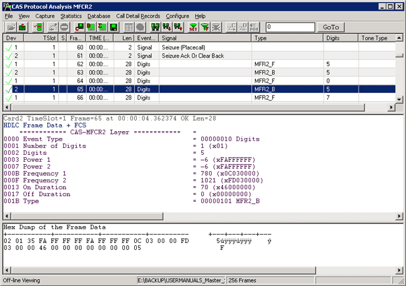The height and width of the screenshot is (286, 406).
Task: Click the grayed-out stop sign toolbar icon
Action: coord(64,27)
